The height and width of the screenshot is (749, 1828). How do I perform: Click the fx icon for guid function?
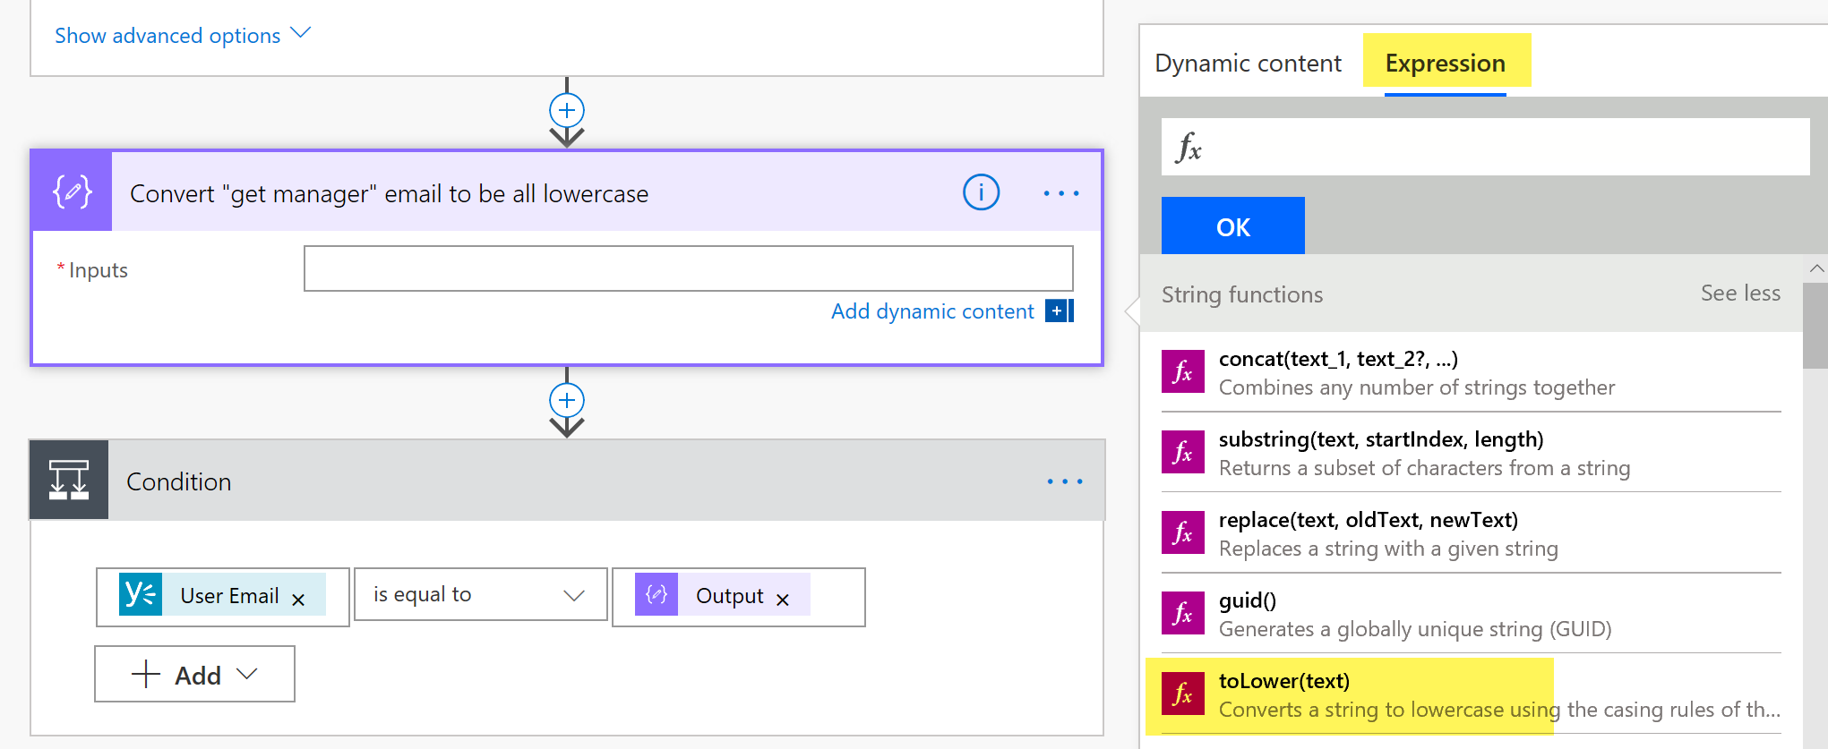(x=1183, y=613)
